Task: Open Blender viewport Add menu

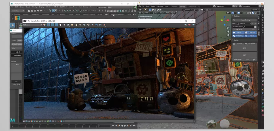Action: (167, 13)
